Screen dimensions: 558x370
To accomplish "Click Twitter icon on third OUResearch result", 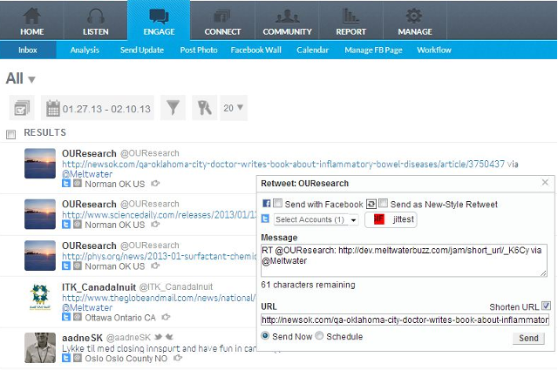I will coord(66,266).
